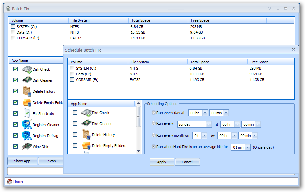Open the Sunday weekday dropdown

209,124
